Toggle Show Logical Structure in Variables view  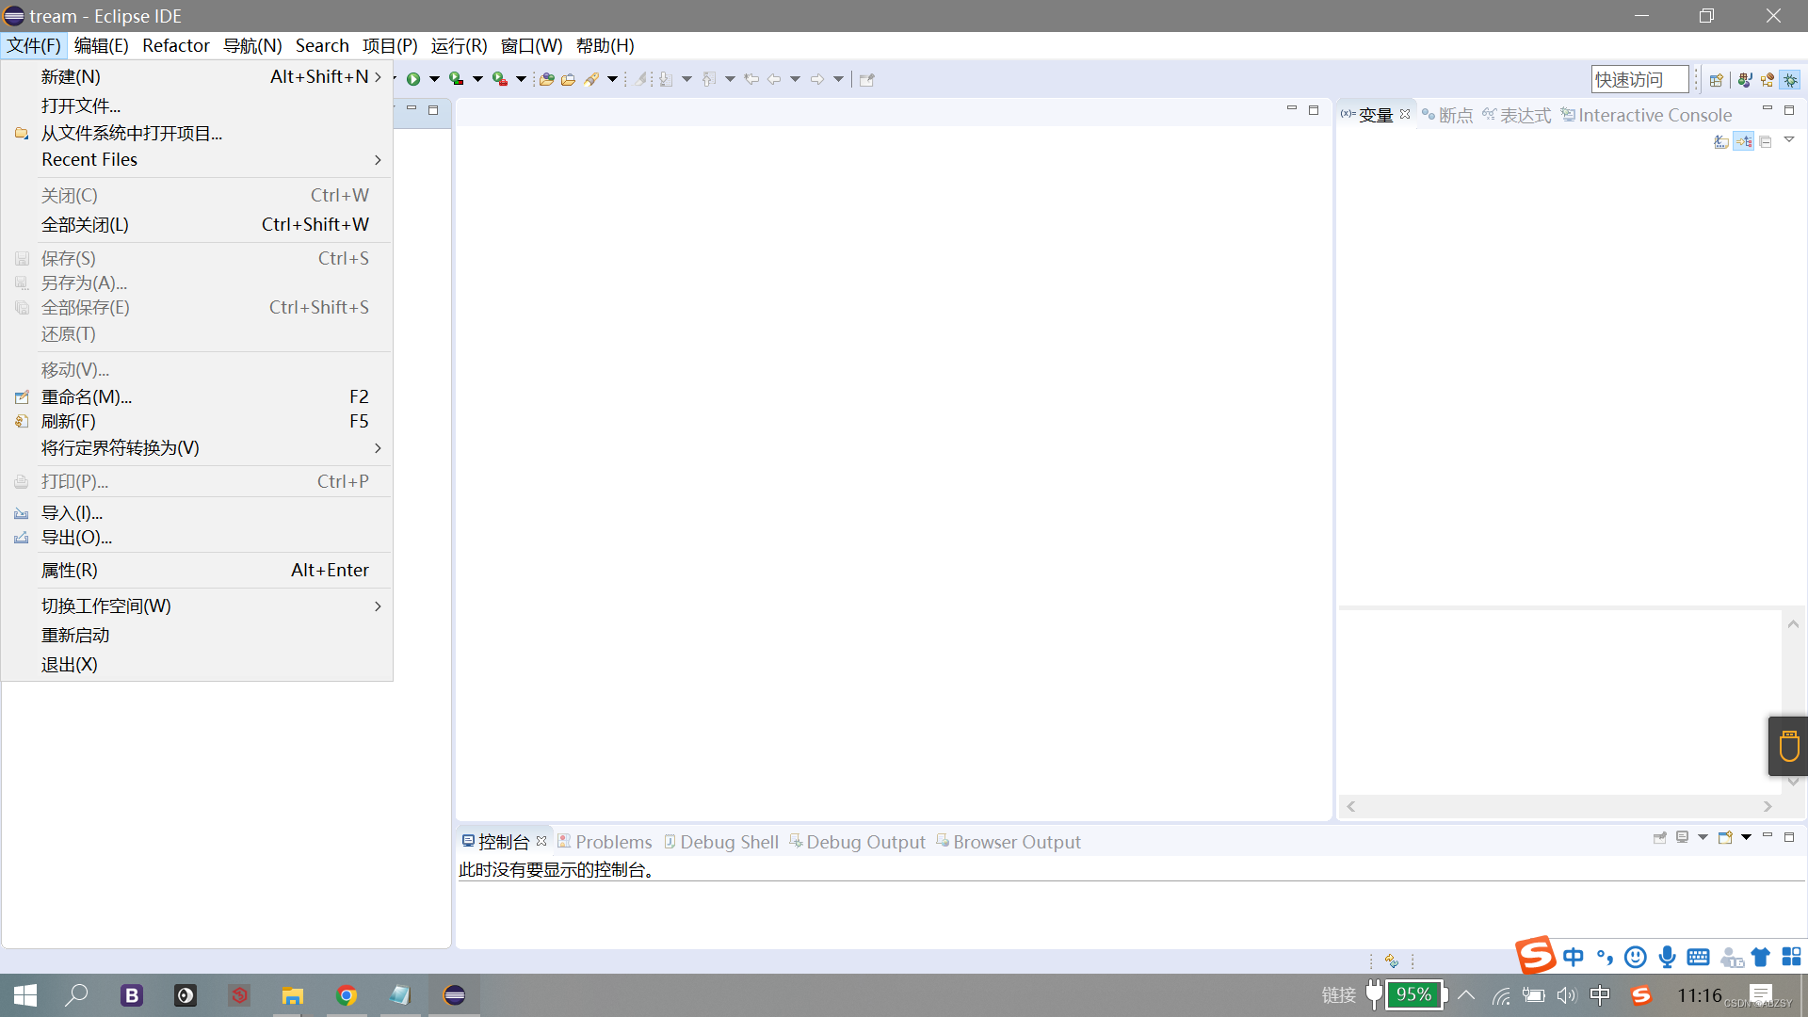(1744, 141)
